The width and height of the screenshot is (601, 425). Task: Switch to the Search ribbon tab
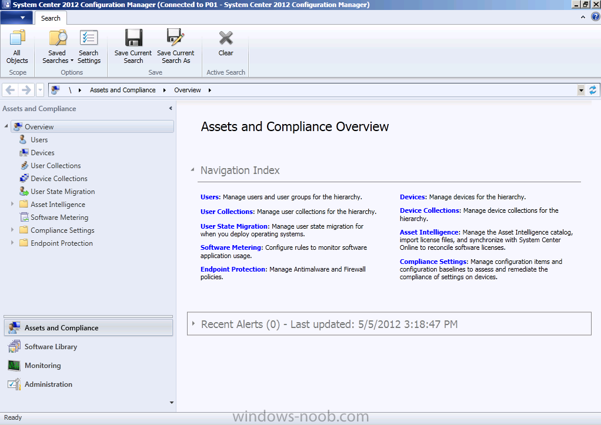pos(51,18)
